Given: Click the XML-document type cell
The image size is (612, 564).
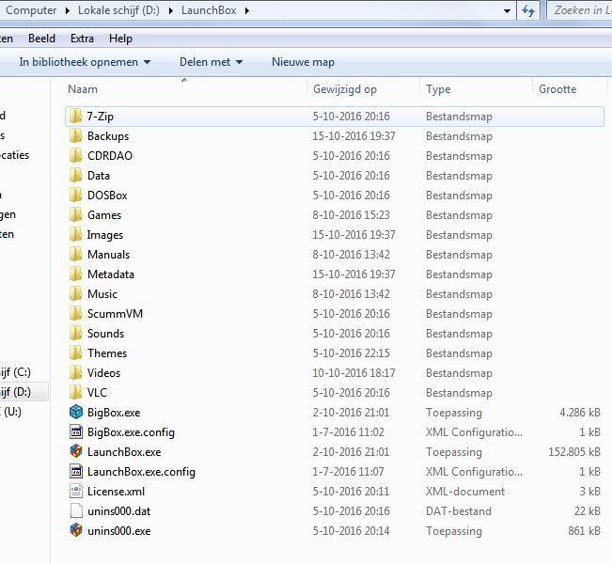Looking at the screenshot, I should coord(465,492).
